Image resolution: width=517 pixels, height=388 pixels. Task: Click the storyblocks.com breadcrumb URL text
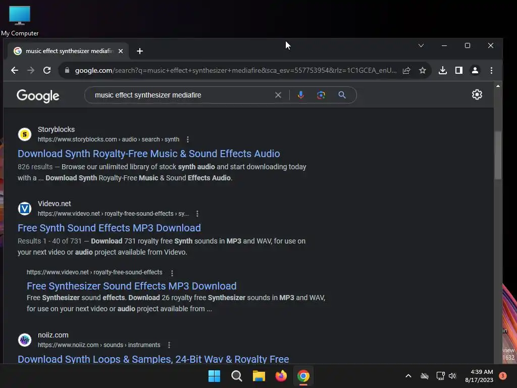(109, 139)
